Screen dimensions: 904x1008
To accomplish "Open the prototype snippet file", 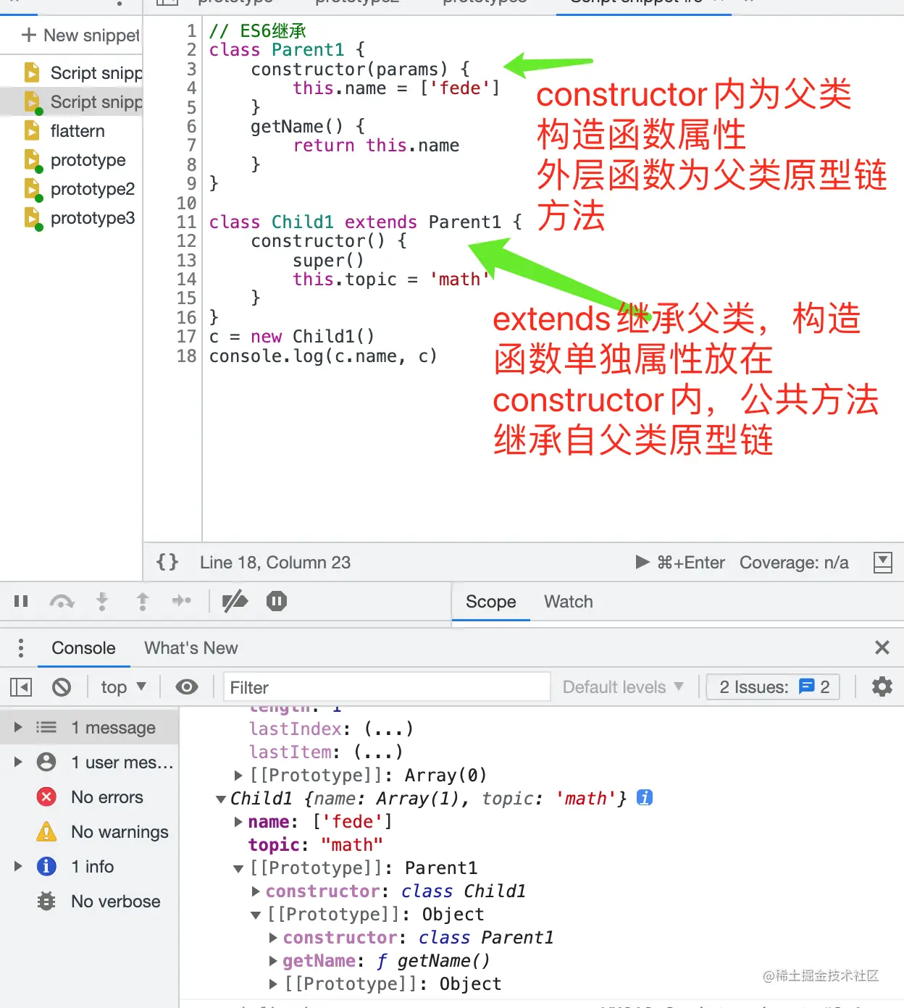I will [x=88, y=160].
